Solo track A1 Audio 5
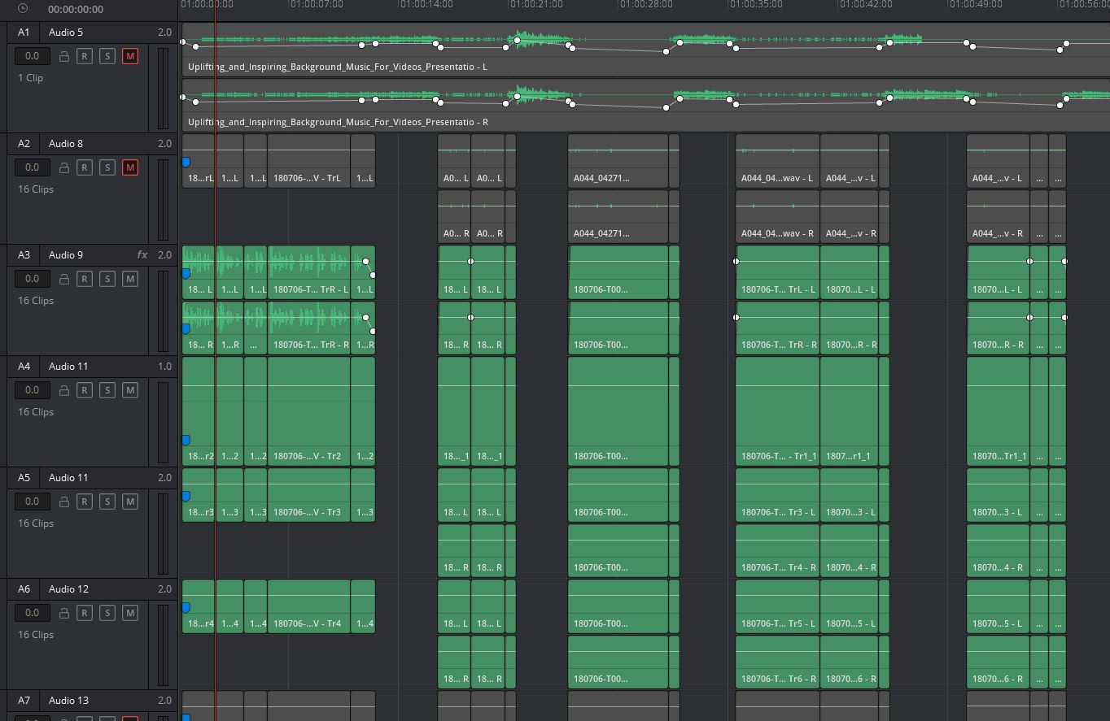The height and width of the screenshot is (721, 1110). (107, 56)
